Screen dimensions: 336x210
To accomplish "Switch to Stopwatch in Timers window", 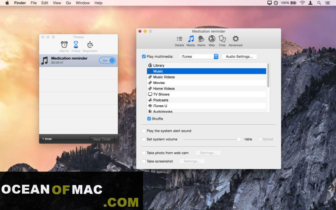I will point(90,47).
